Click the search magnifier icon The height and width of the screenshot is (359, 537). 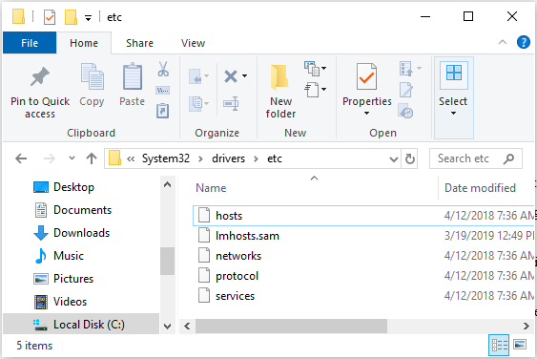(x=509, y=158)
